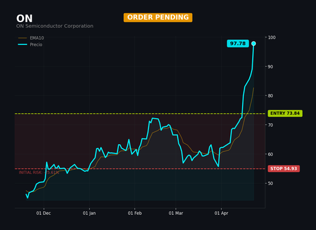Click the brown EMA10 legend line swatch
This screenshot has width=316, height=230.
pos(23,38)
